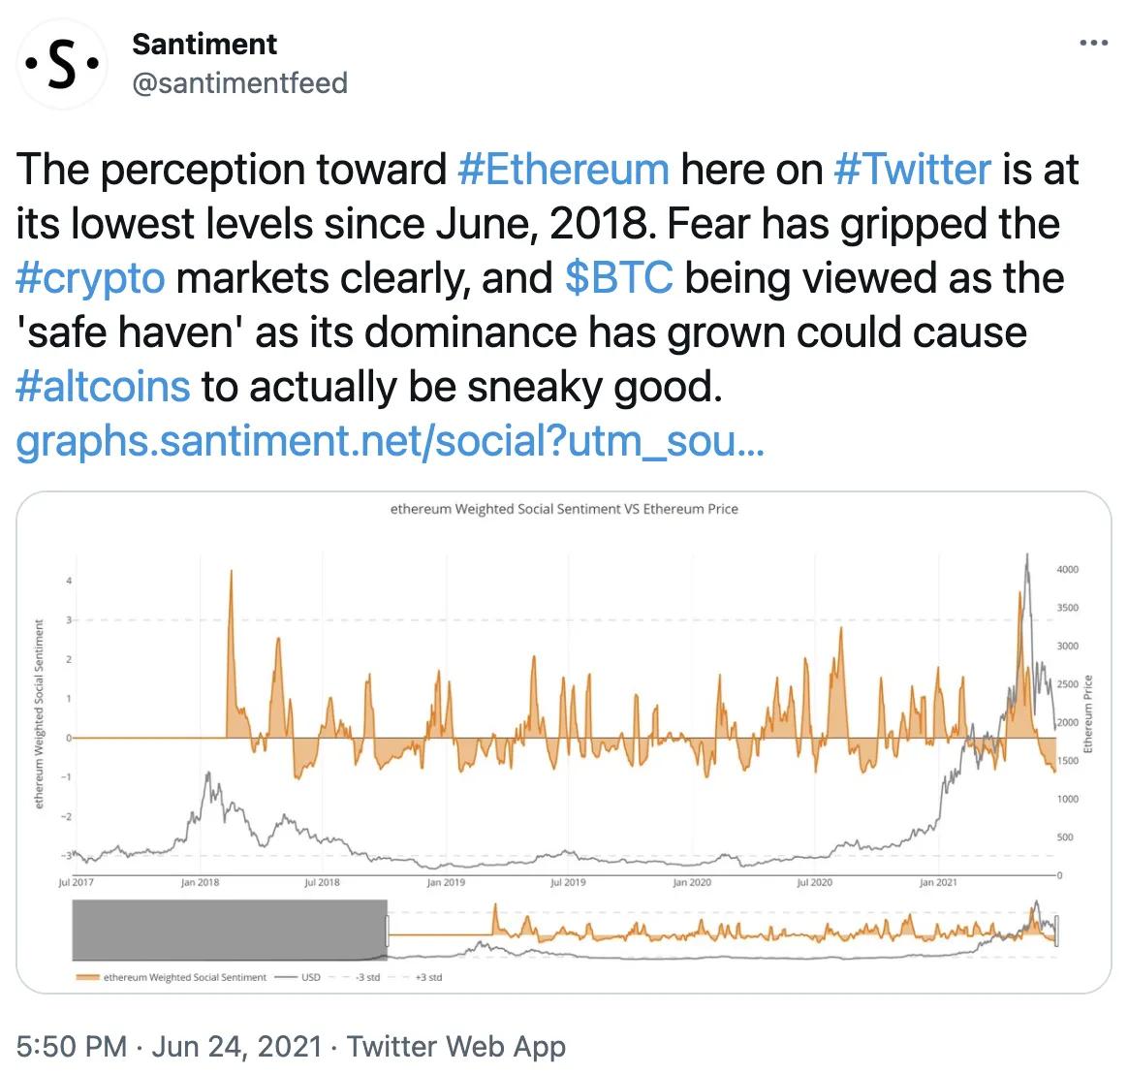Click the Twitter Web App source label

[x=456, y=1047]
